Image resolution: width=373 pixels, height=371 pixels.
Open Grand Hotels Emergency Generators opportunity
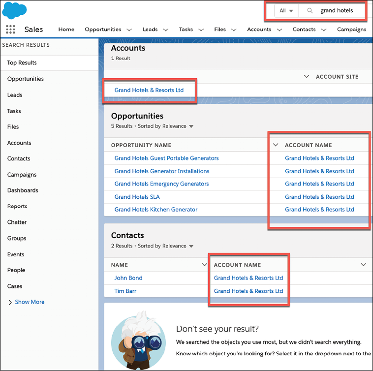click(161, 184)
